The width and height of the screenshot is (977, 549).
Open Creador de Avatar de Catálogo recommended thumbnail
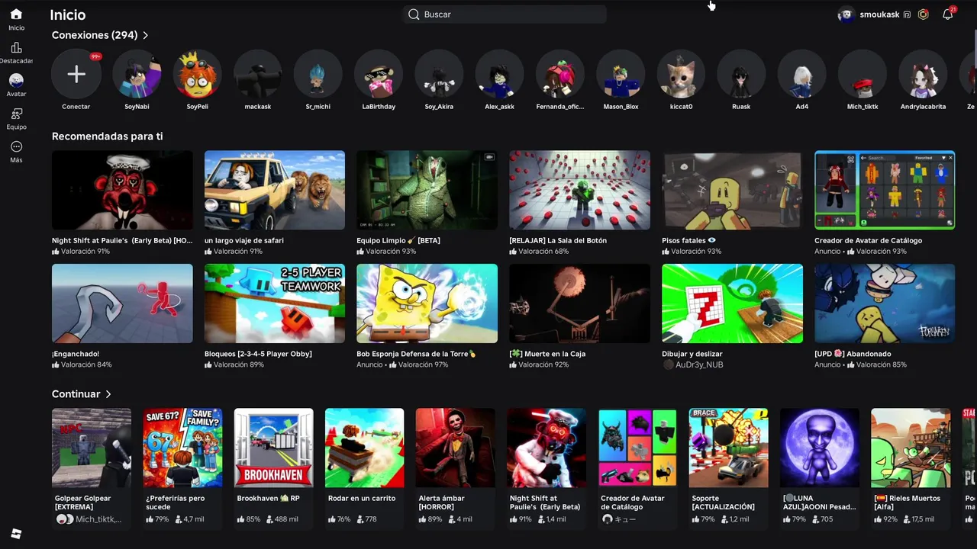885,190
